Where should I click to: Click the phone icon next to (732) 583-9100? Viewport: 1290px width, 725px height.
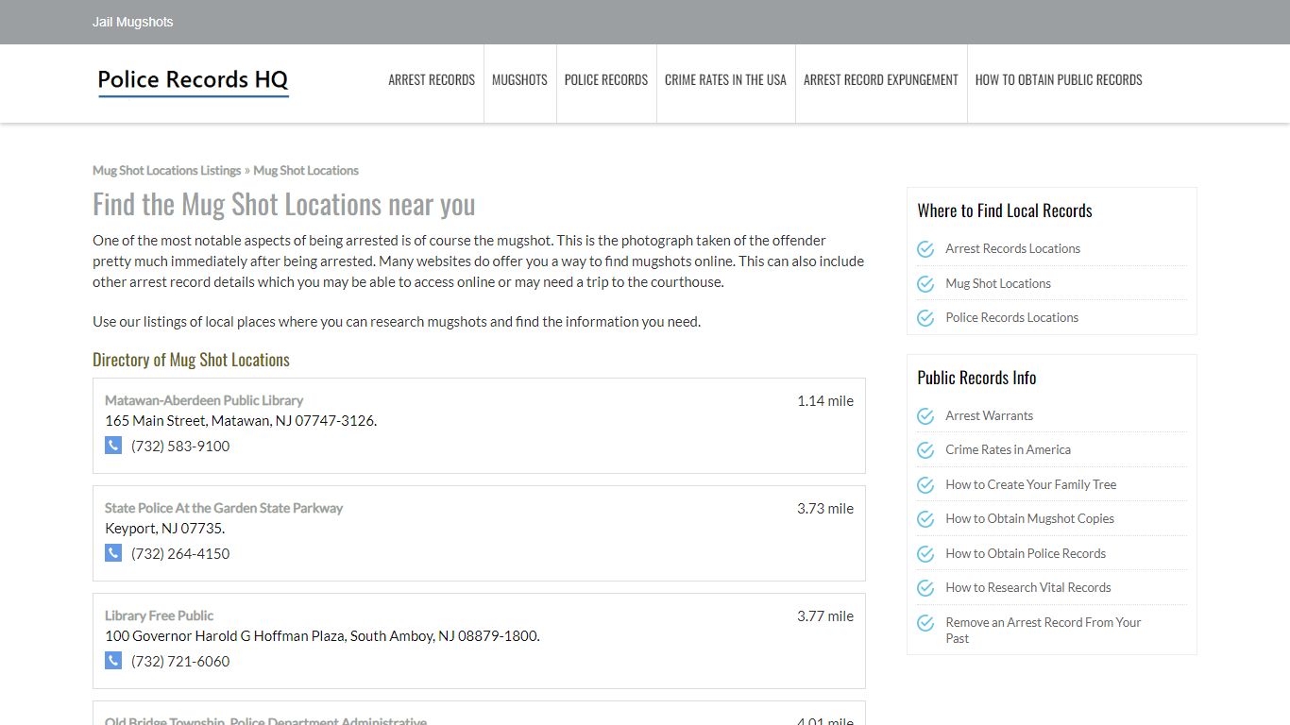pyautogui.click(x=113, y=445)
